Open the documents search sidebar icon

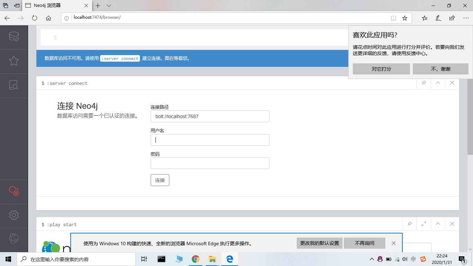tap(14, 85)
